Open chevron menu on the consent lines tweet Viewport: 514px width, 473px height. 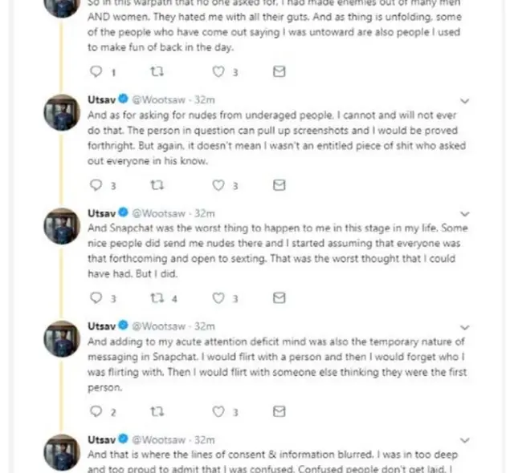click(465, 440)
